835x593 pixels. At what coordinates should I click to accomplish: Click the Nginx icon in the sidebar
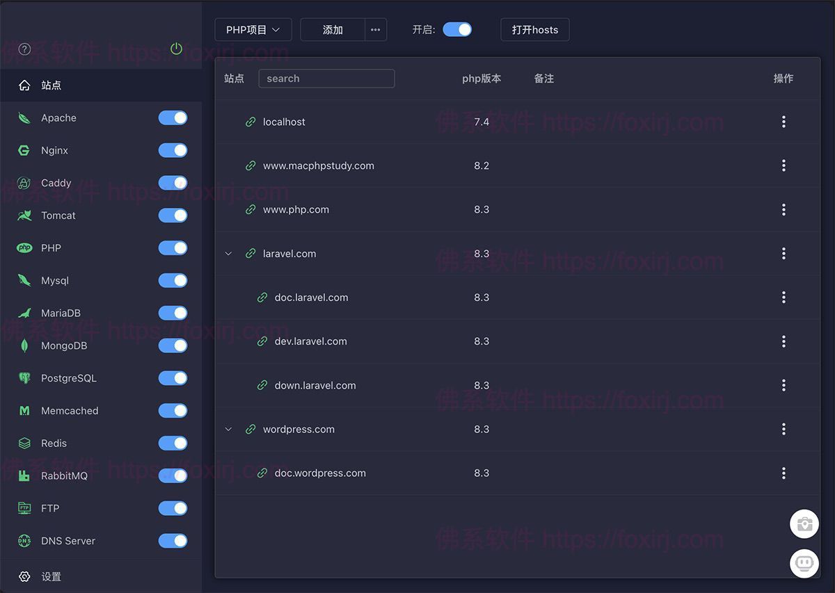[x=24, y=150]
